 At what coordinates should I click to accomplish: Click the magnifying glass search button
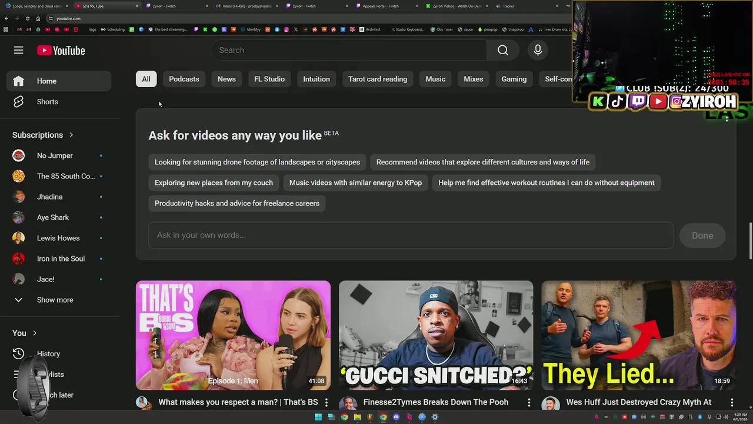(503, 50)
